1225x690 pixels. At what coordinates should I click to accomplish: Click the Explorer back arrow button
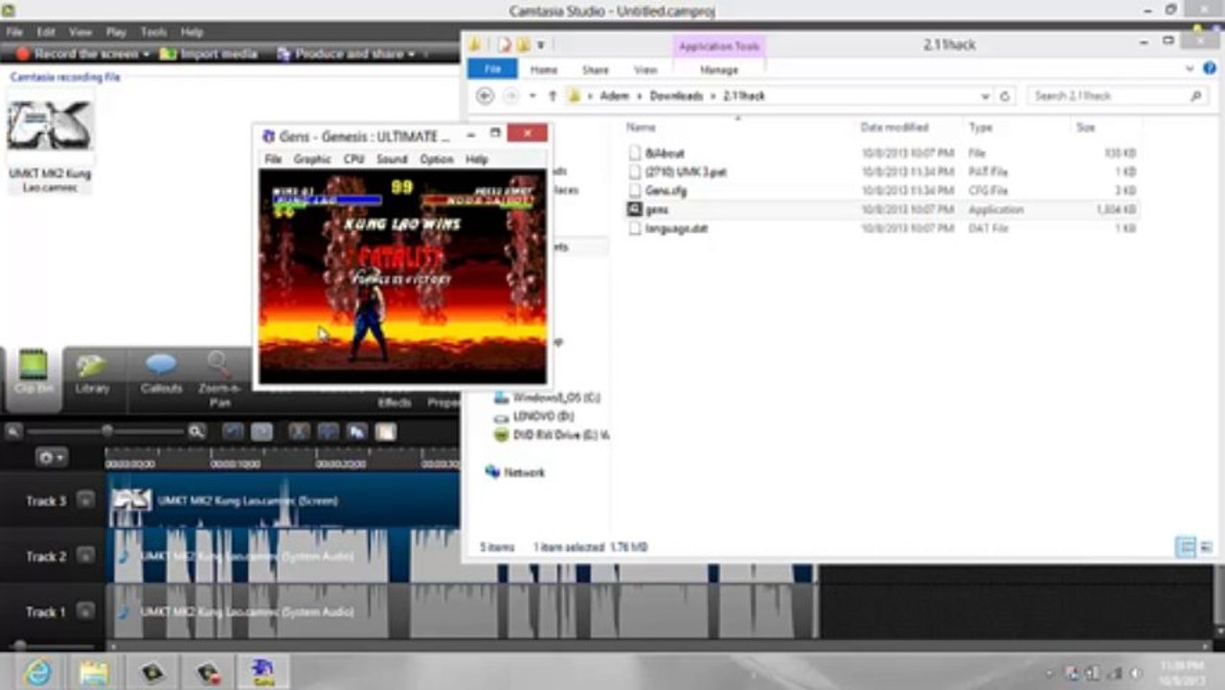(x=485, y=96)
